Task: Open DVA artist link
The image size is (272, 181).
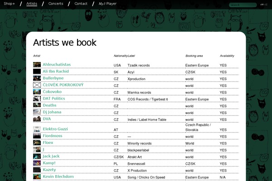Action: tap(47, 119)
